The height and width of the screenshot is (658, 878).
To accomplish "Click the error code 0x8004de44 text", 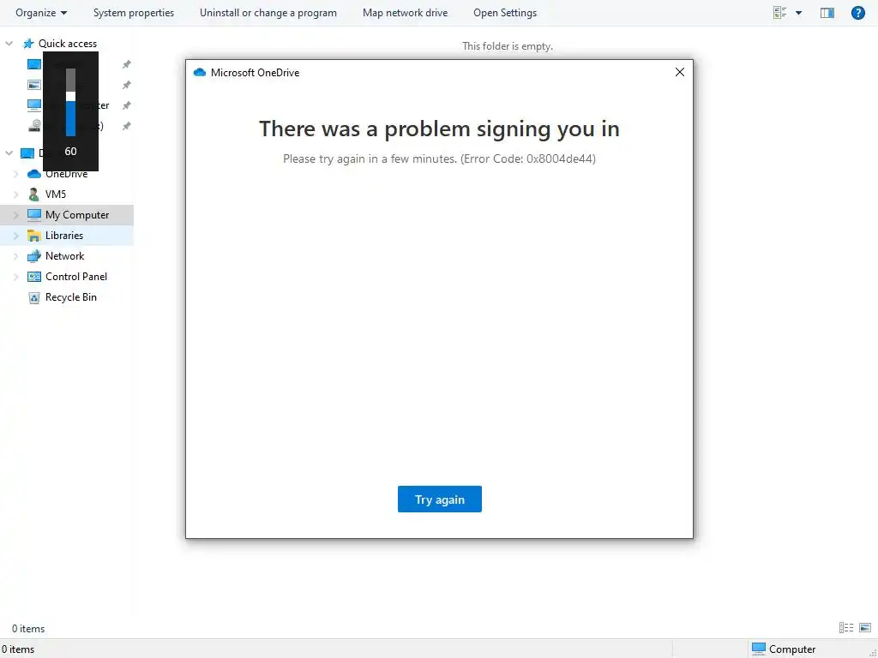I will (x=561, y=159).
